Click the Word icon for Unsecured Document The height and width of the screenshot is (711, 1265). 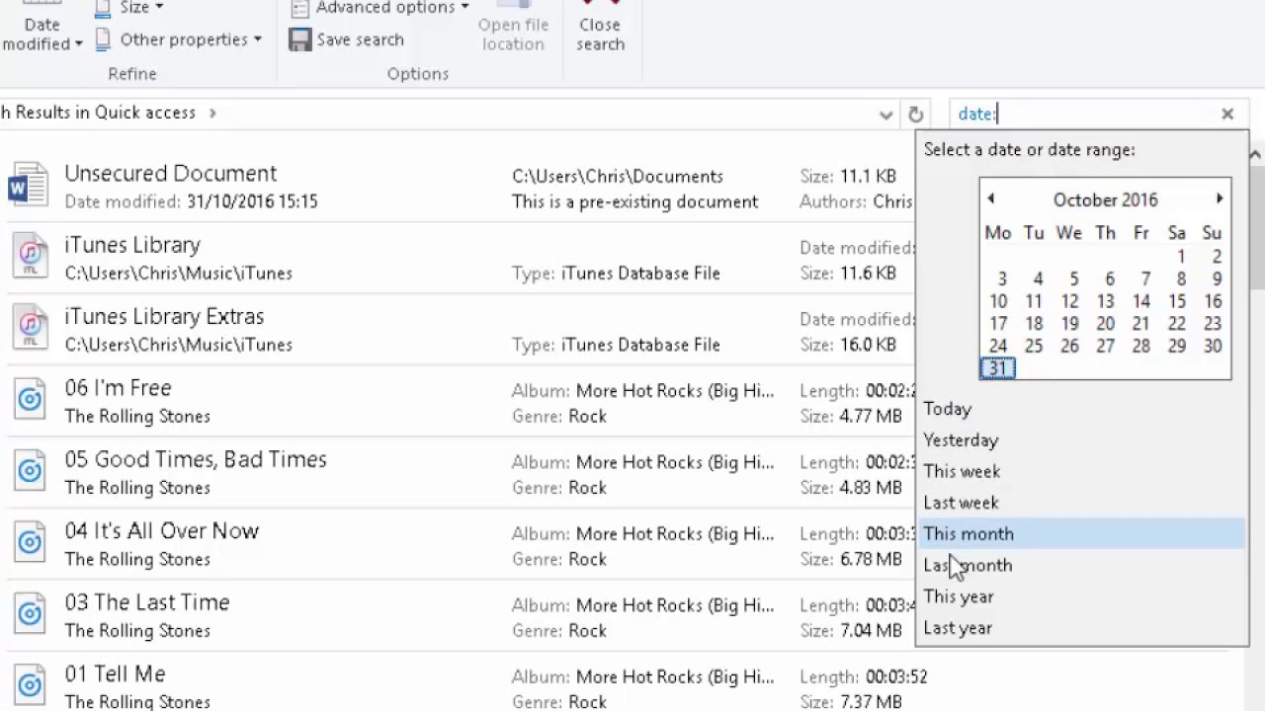click(x=28, y=186)
